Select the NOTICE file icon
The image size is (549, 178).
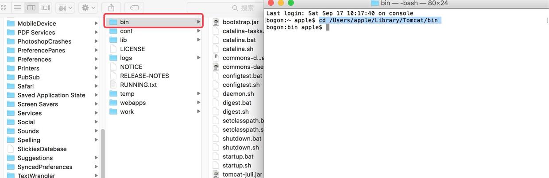point(113,67)
